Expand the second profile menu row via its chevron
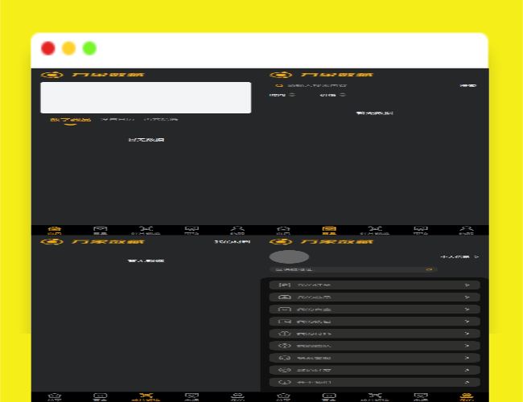This screenshot has height=402, width=523. [x=467, y=297]
